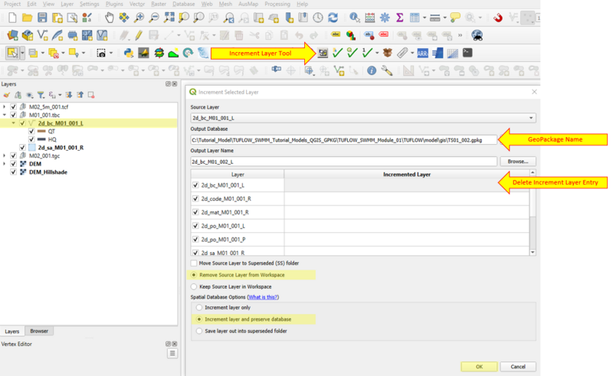Select Keep Source Layer in Workspace option

pyautogui.click(x=195, y=286)
